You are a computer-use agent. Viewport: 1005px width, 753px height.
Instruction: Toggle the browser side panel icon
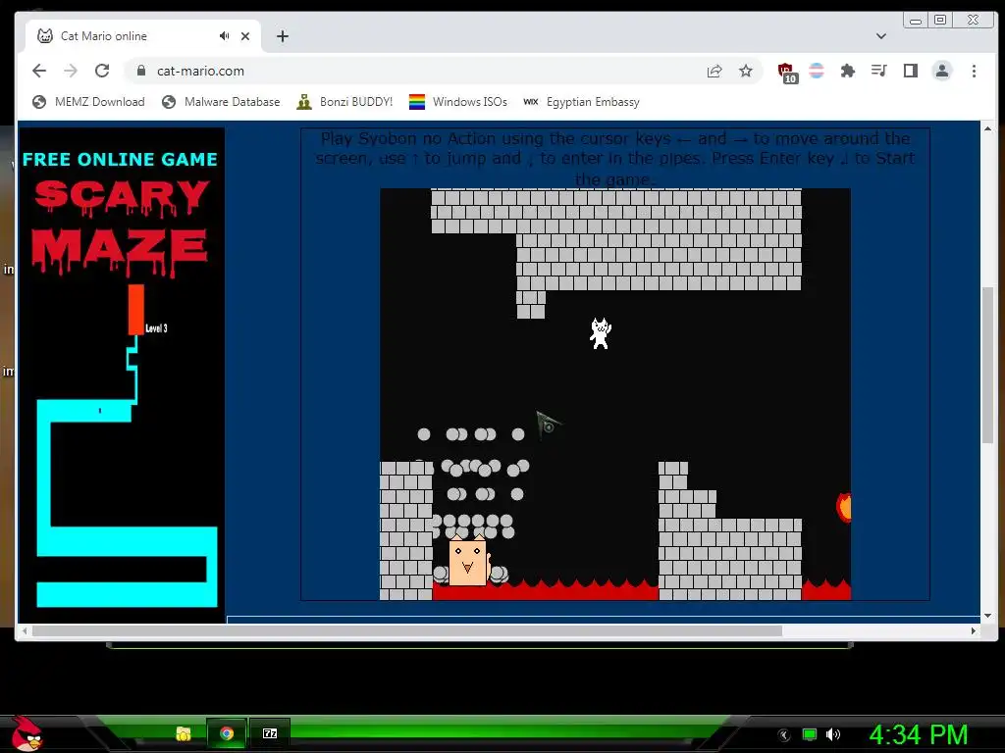tap(910, 71)
